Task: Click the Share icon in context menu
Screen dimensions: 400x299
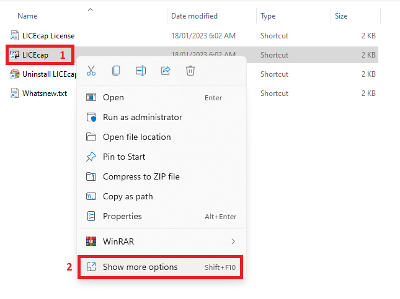Action: click(x=166, y=71)
